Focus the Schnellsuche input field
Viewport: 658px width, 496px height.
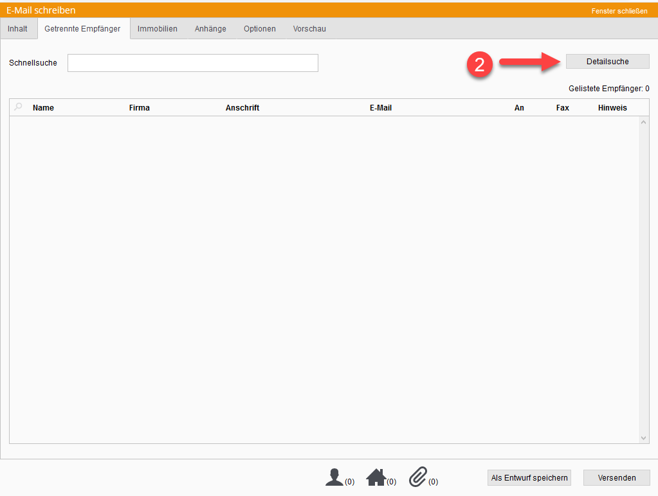(x=193, y=63)
